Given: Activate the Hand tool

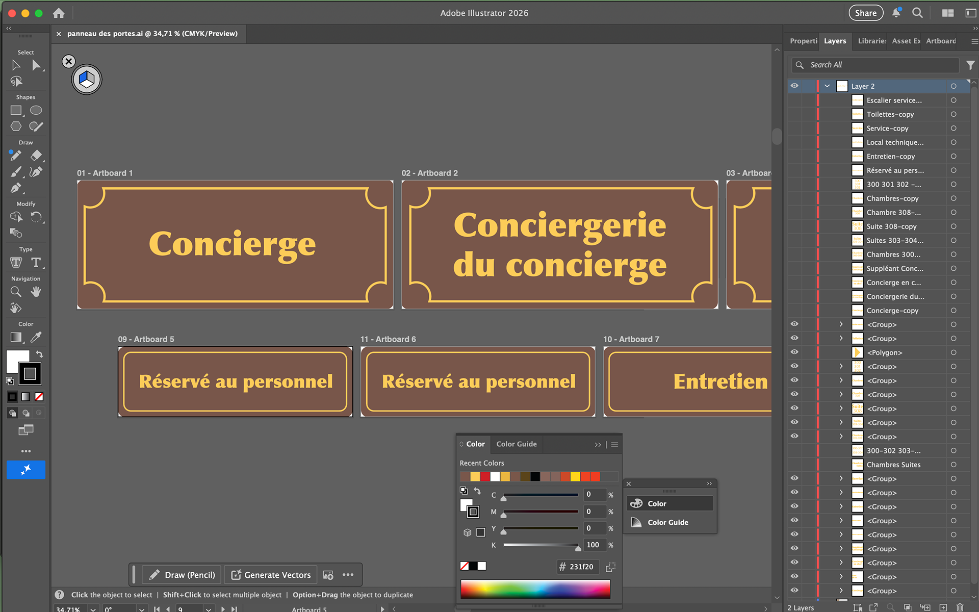Looking at the screenshot, I should point(36,292).
